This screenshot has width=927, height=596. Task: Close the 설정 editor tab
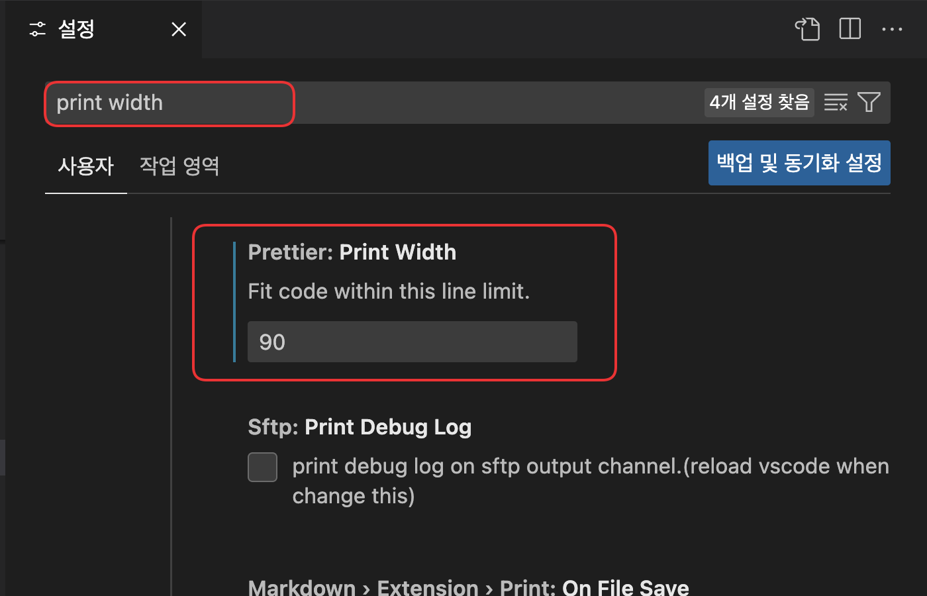(179, 29)
